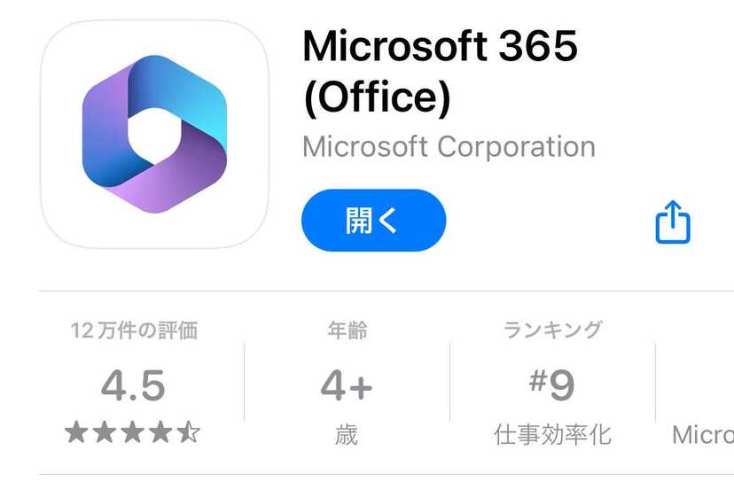Show the 4+ age rating details
The width and height of the screenshot is (734, 489).
pos(347,385)
